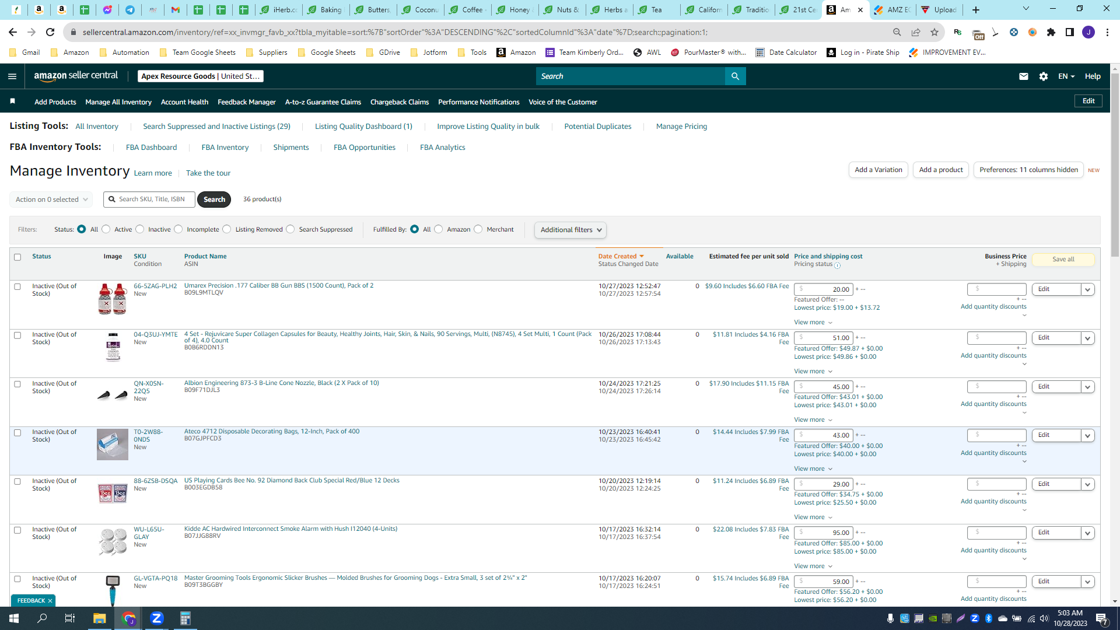Open the Seller Central hamburger menu
The height and width of the screenshot is (630, 1120).
[x=12, y=76]
